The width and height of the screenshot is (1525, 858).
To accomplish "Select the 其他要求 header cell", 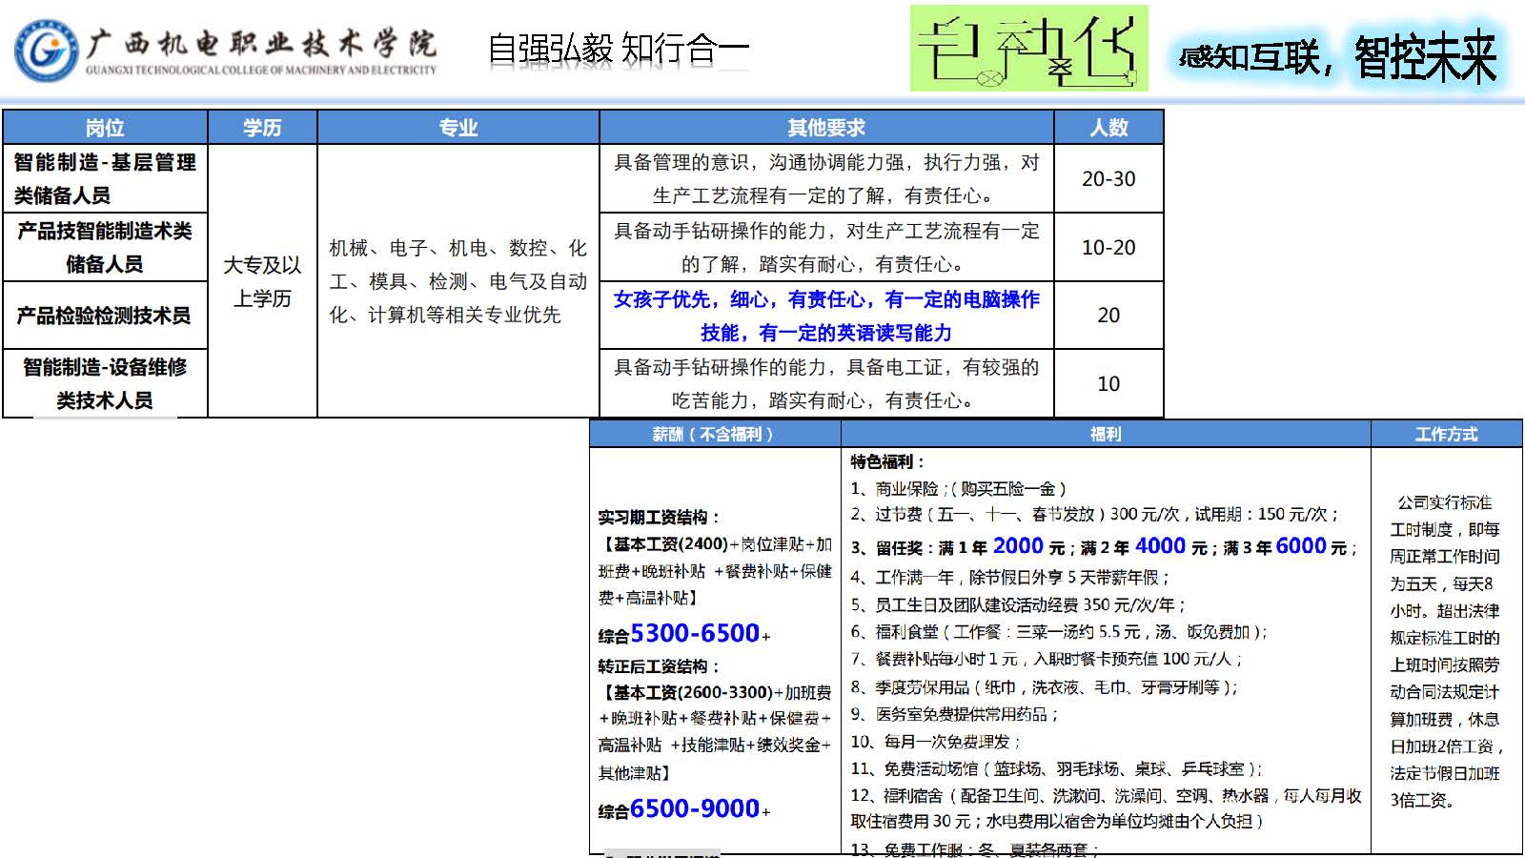I will [x=825, y=127].
